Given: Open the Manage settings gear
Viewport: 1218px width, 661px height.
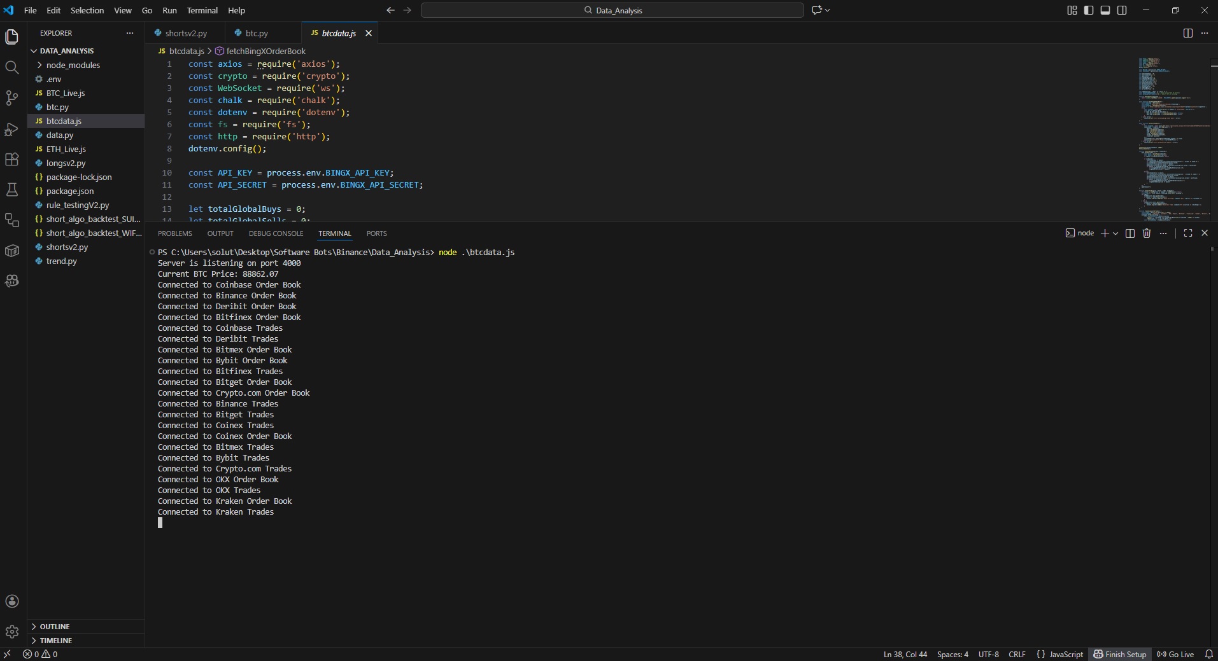Looking at the screenshot, I should [11, 632].
